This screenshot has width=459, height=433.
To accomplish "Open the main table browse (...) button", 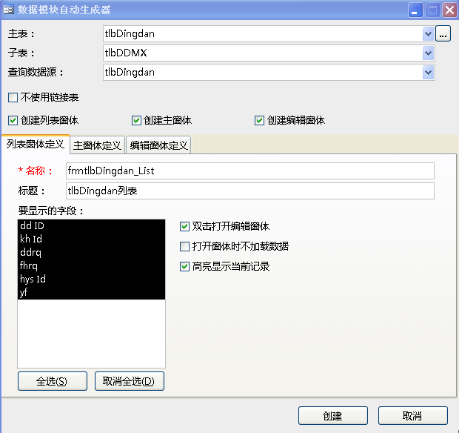I will pos(443,33).
